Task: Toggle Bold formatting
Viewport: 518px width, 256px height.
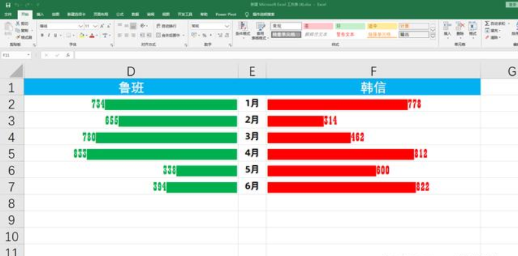Action: click(42, 35)
